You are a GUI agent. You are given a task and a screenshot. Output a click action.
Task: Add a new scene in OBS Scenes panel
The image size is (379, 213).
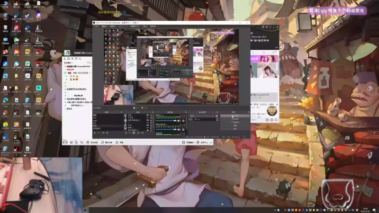click(x=94, y=133)
